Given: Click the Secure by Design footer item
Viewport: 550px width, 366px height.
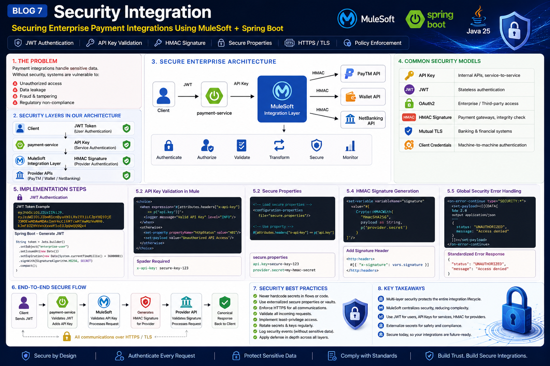Looking at the screenshot, I should click(x=49, y=356).
